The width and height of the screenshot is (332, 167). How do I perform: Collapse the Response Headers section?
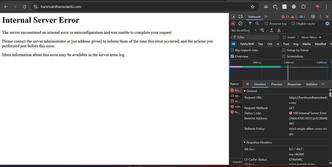click(257, 142)
